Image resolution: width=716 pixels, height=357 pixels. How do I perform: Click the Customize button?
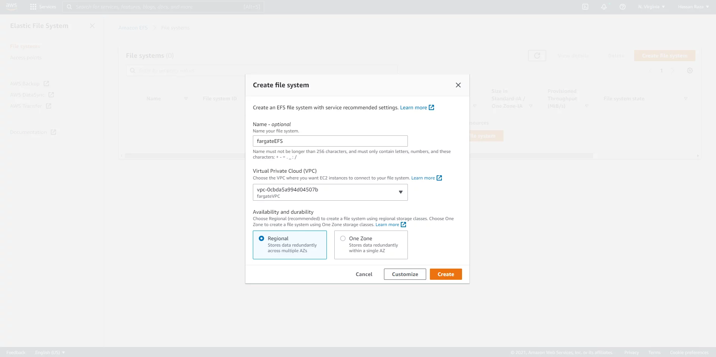click(405, 274)
